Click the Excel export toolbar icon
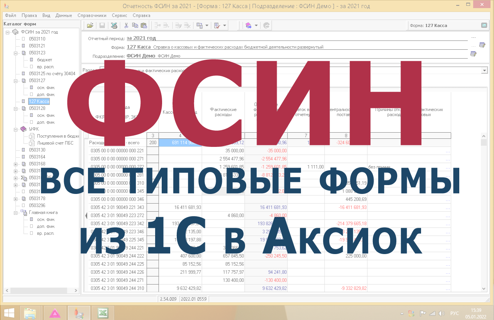Image resolution: width=494 pixels, height=320 pixels. [x=114, y=25]
